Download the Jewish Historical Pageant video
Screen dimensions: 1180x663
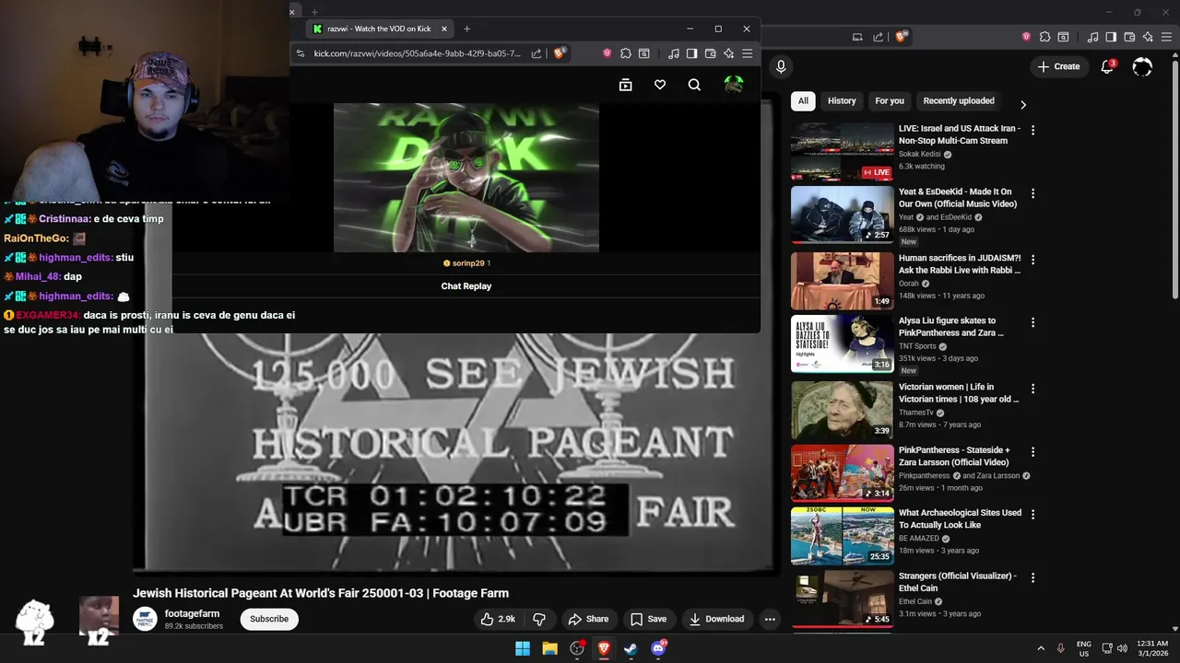pos(716,619)
